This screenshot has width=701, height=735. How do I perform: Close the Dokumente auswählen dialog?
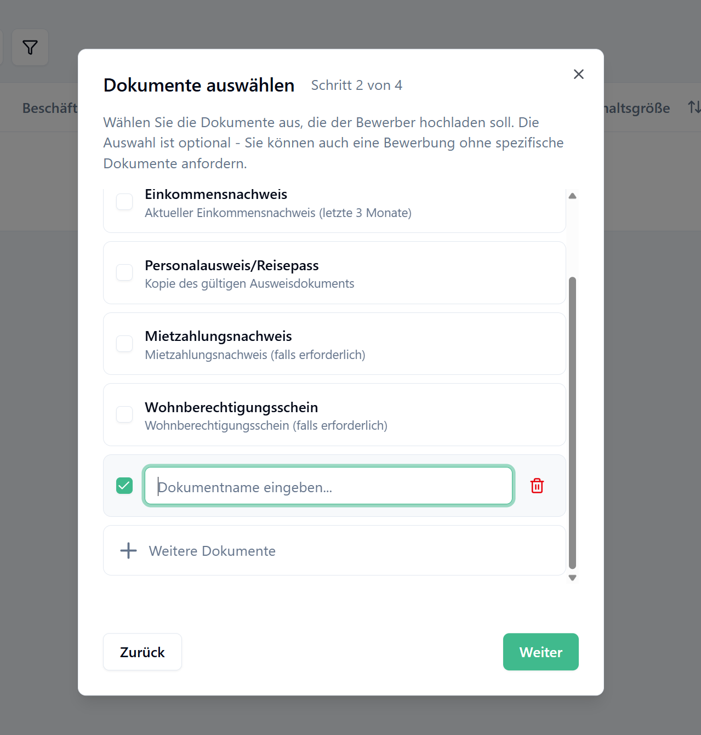click(578, 74)
